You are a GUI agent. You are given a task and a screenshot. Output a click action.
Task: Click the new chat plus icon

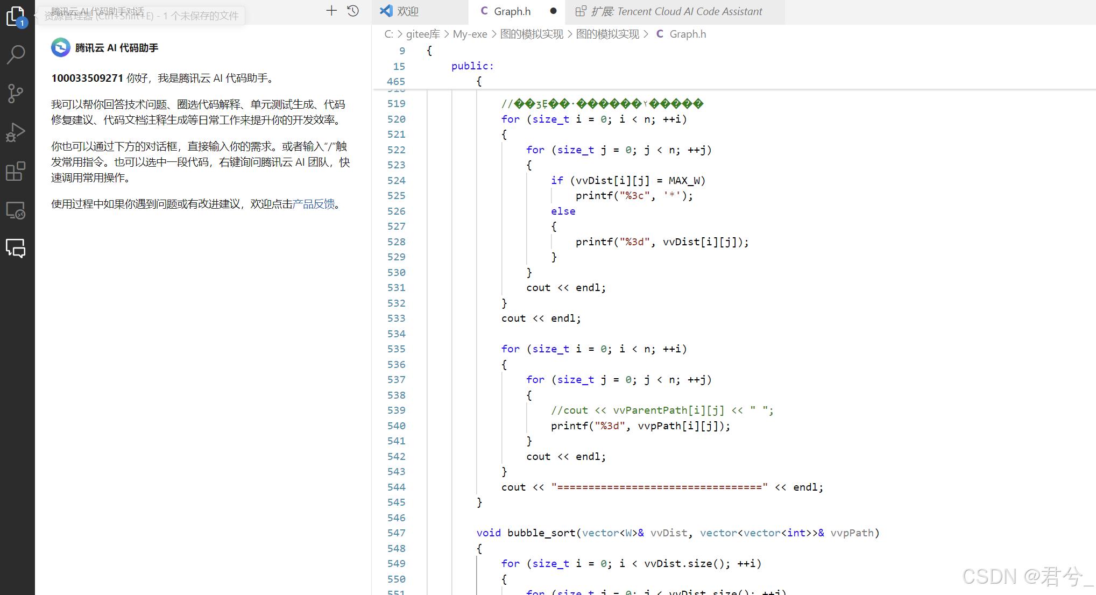tap(331, 10)
